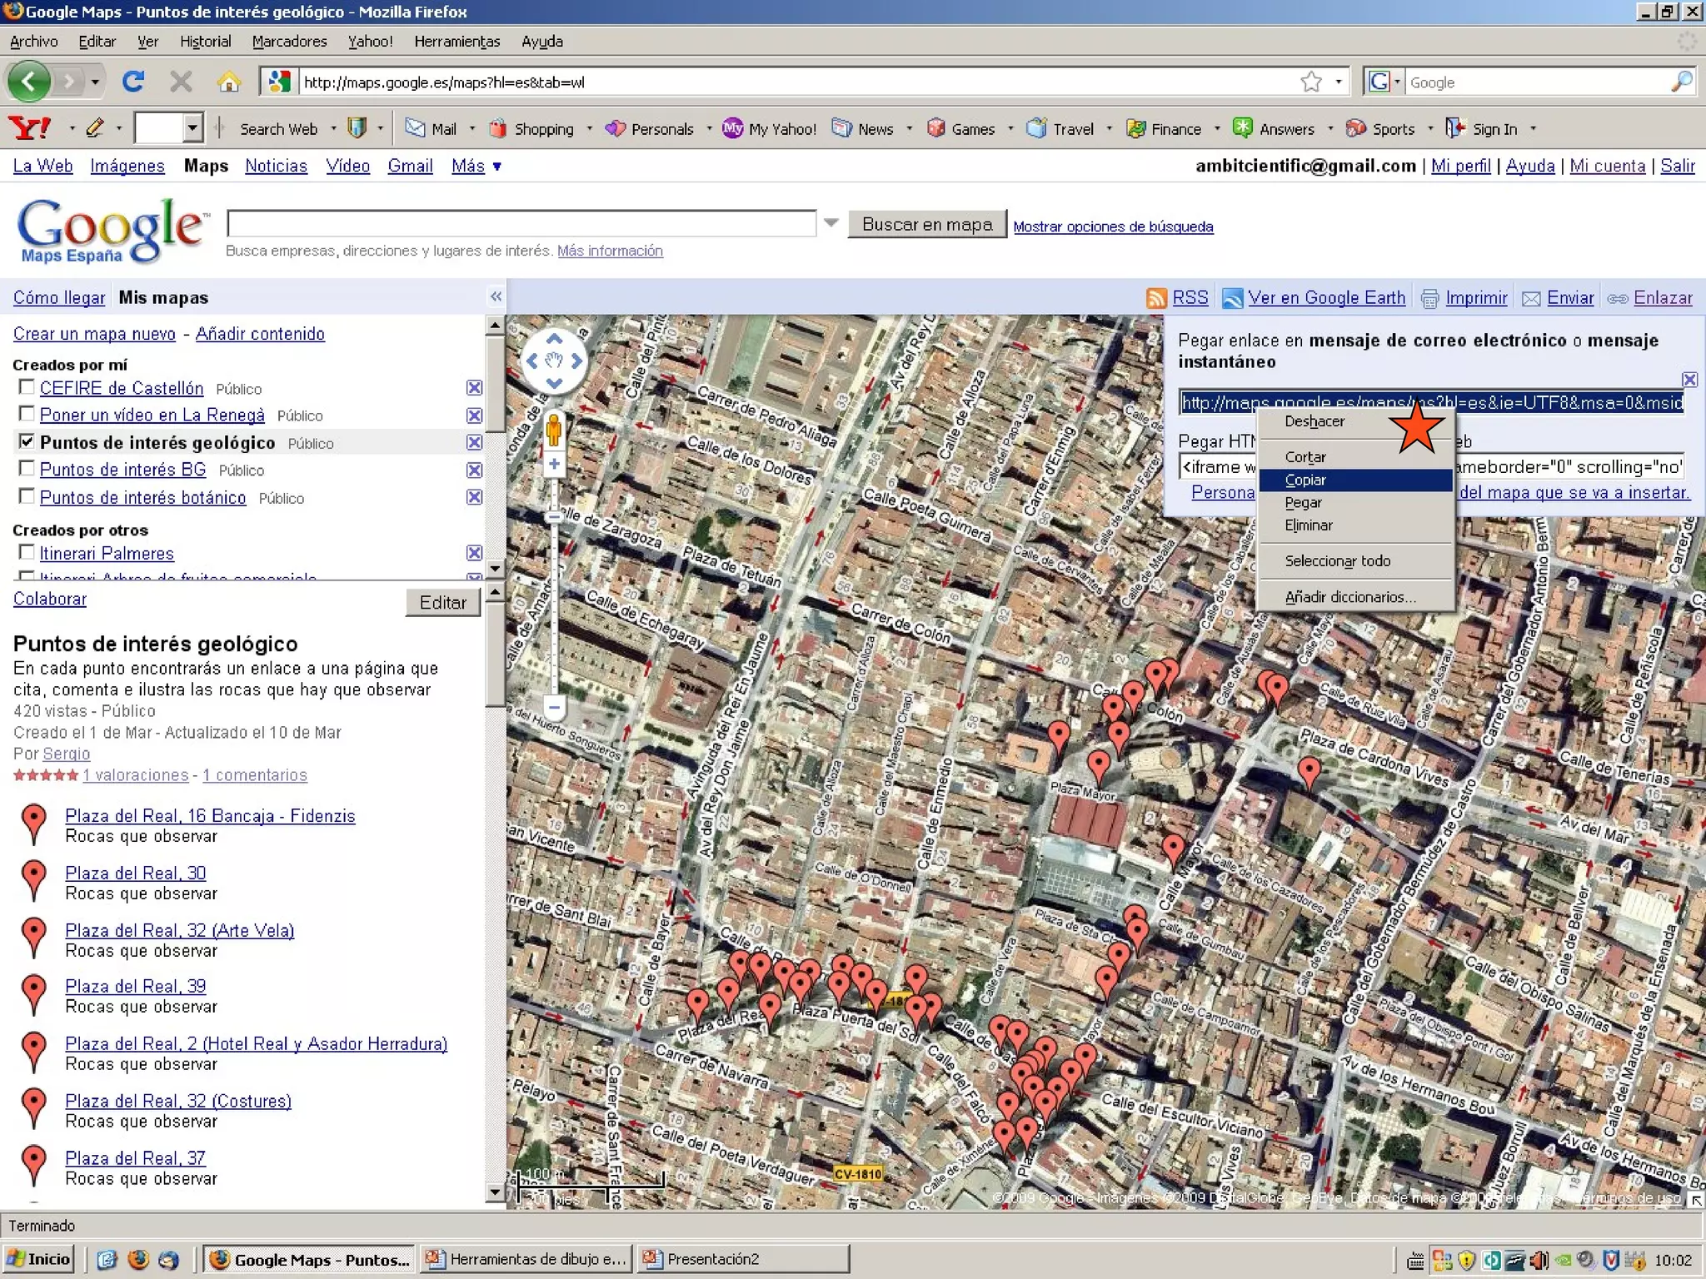Click the map marker near Plaza de Cardona Vives
Viewport: 1706px width, 1279px height.
[x=1309, y=774]
